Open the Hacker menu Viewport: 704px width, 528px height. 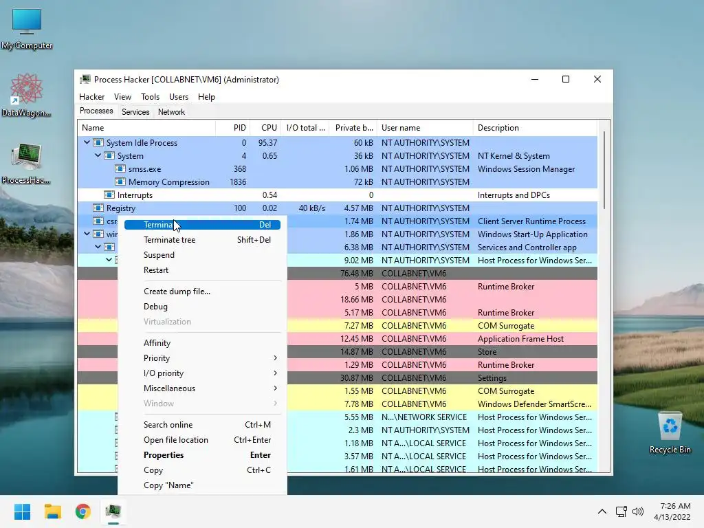[x=91, y=96]
